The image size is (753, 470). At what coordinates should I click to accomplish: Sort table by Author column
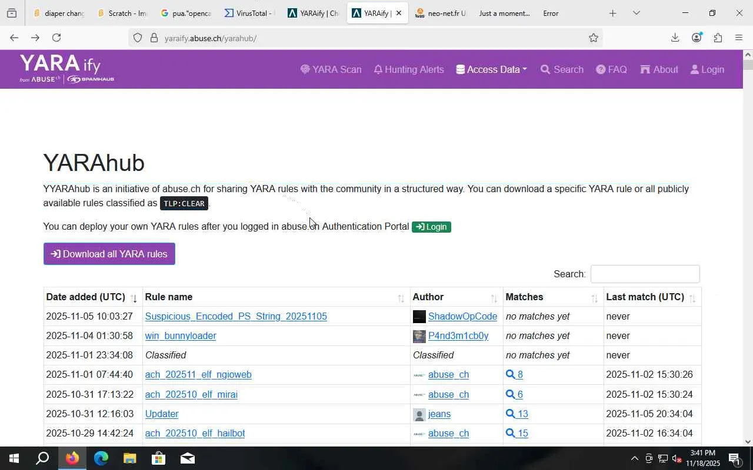457,297
